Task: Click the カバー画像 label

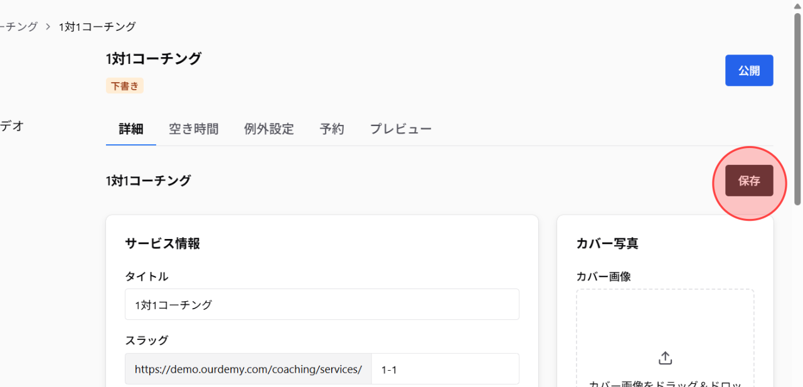Action: 604,276
